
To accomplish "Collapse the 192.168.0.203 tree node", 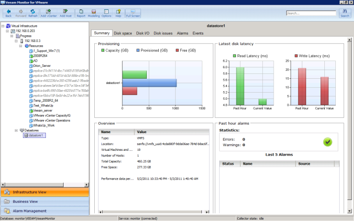I will tap(7, 31).
